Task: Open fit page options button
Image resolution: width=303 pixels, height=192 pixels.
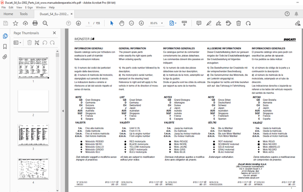Action: click(x=173, y=23)
